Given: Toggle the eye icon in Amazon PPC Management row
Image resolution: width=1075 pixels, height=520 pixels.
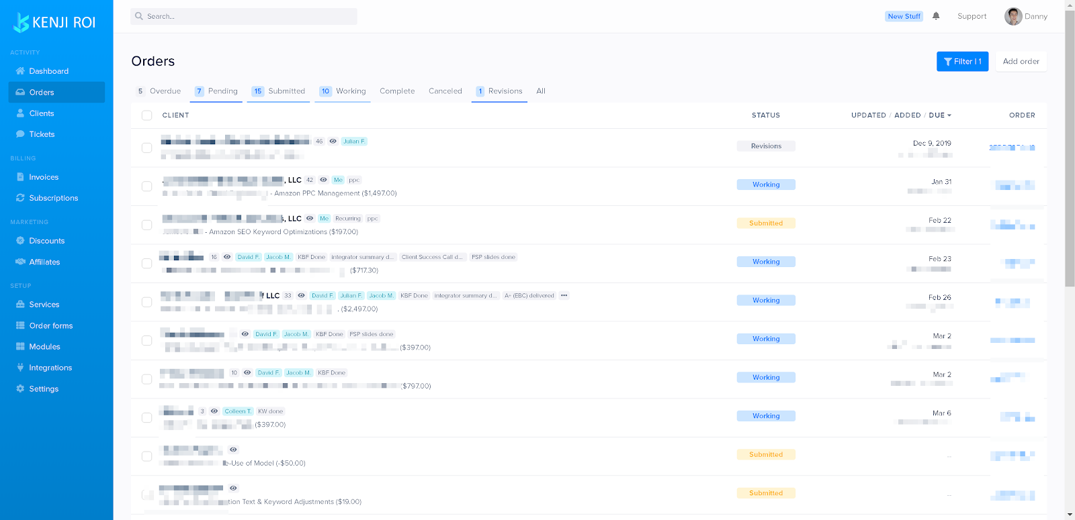Looking at the screenshot, I should [x=323, y=180].
